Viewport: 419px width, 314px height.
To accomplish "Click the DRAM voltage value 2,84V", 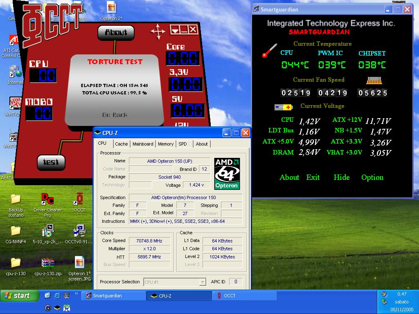I will coord(309,153).
